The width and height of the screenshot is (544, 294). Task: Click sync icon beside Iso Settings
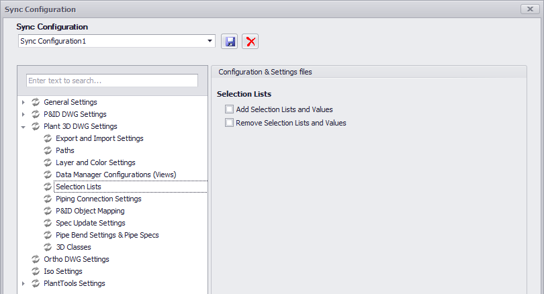[36, 271]
